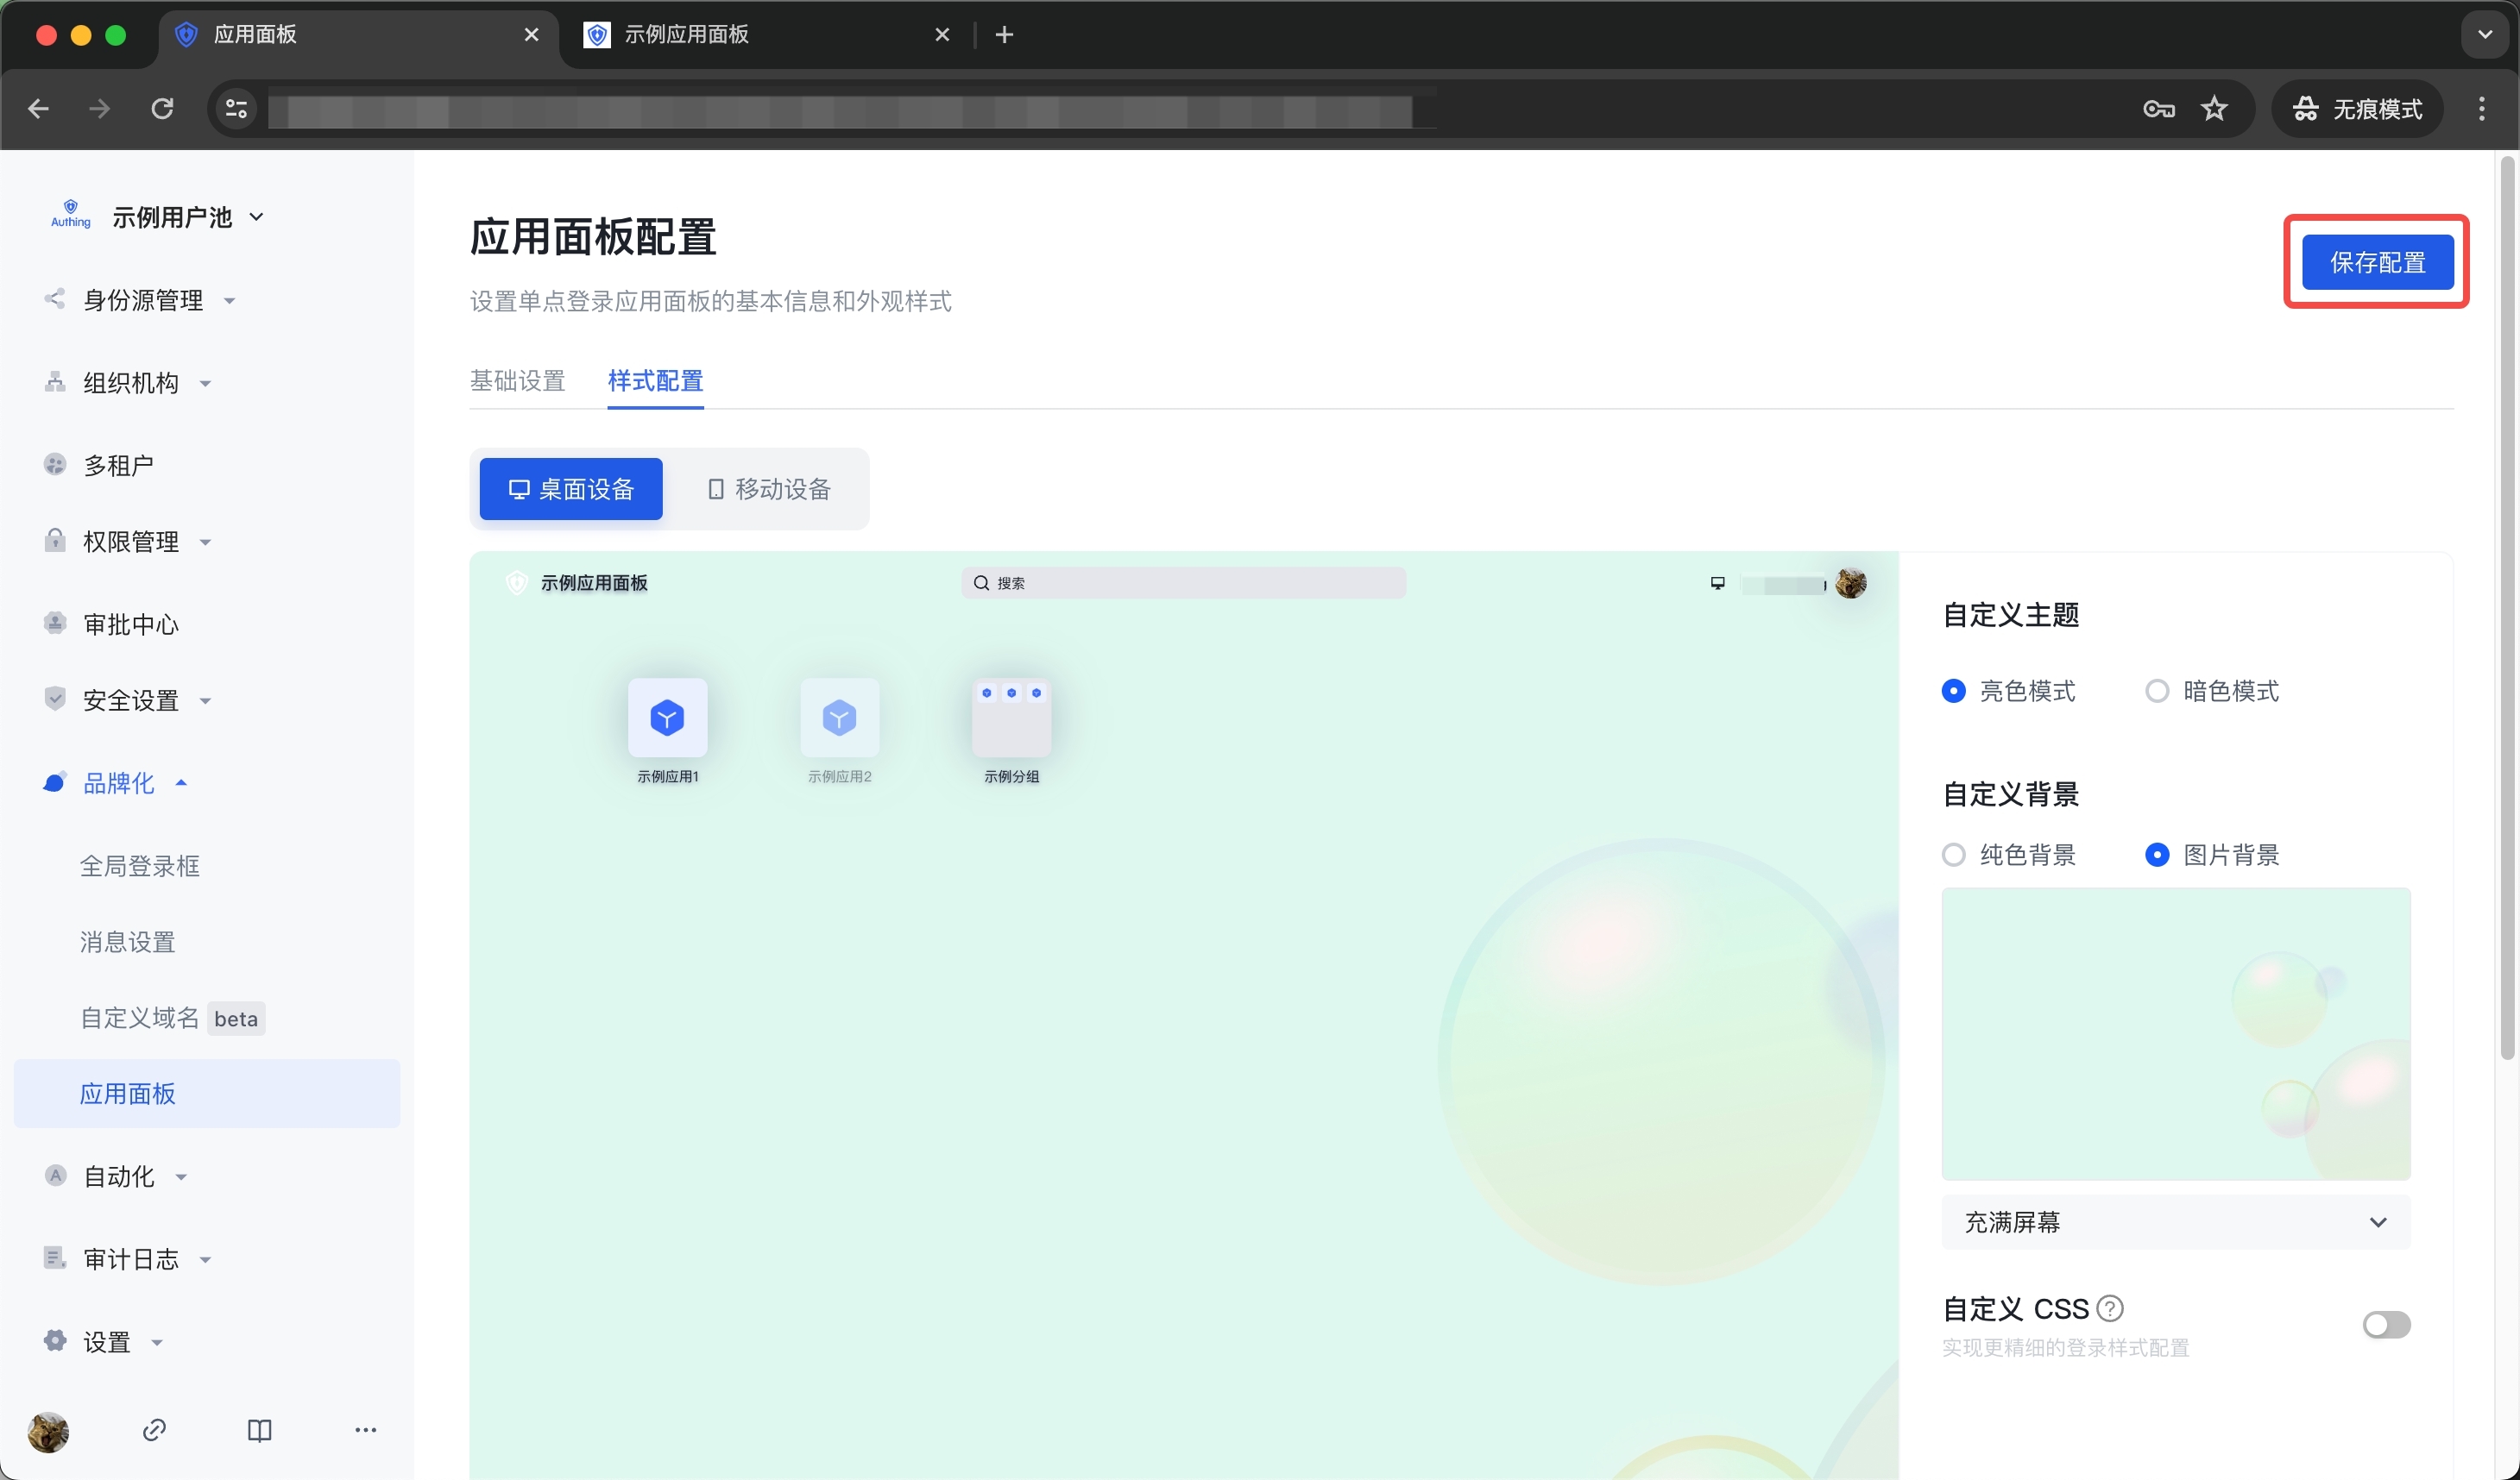The height and width of the screenshot is (1480, 2520).
Task: Click the CSS help question mark icon
Action: click(x=2110, y=1308)
